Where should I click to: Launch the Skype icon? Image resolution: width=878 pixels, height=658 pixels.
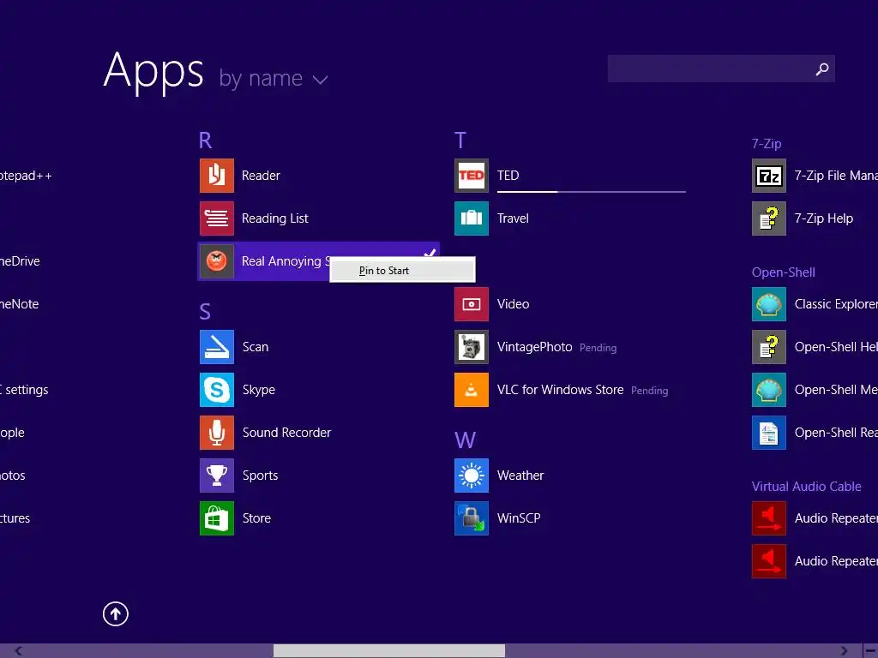pos(217,390)
